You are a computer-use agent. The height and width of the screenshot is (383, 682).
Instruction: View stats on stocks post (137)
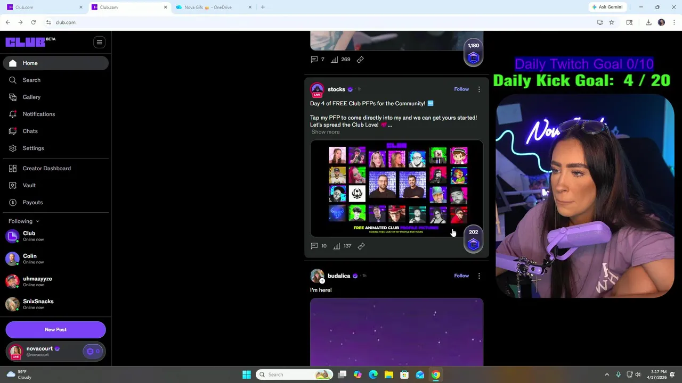coord(342,246)
